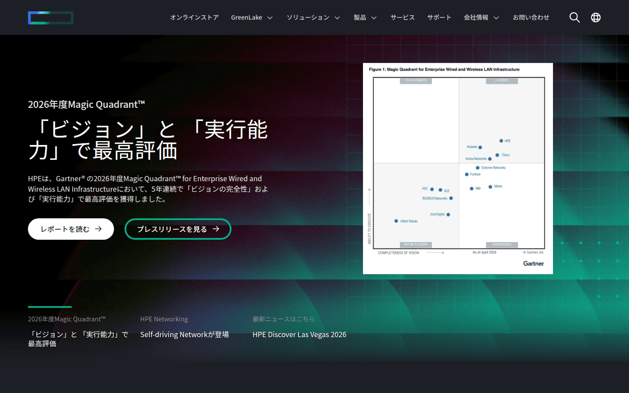Click the hero heading 「ビジョン」と「実行能力」で最高評価
Image resolution: width=629 pixels, height=393 pixels.
148,140
